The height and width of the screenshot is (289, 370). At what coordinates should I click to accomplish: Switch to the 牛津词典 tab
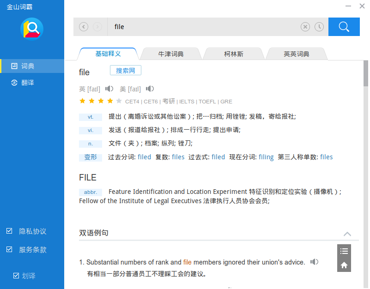[171, 54]
